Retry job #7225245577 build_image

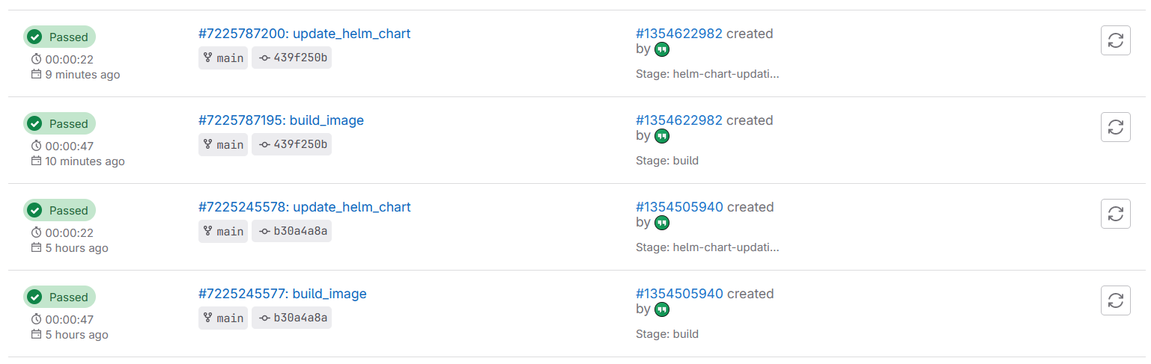[1115, 300]
